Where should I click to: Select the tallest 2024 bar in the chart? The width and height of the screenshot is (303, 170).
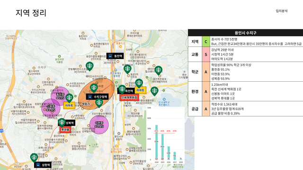[157, 142]
